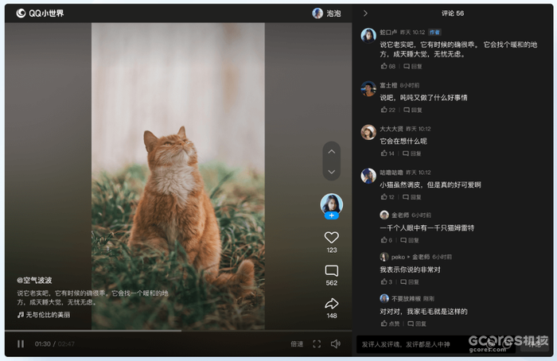Open video comments via bubble icon 562

pyautogui.click(x=332, y=271)
